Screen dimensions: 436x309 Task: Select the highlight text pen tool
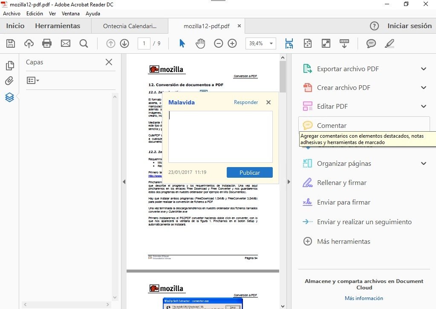[390, 43]
